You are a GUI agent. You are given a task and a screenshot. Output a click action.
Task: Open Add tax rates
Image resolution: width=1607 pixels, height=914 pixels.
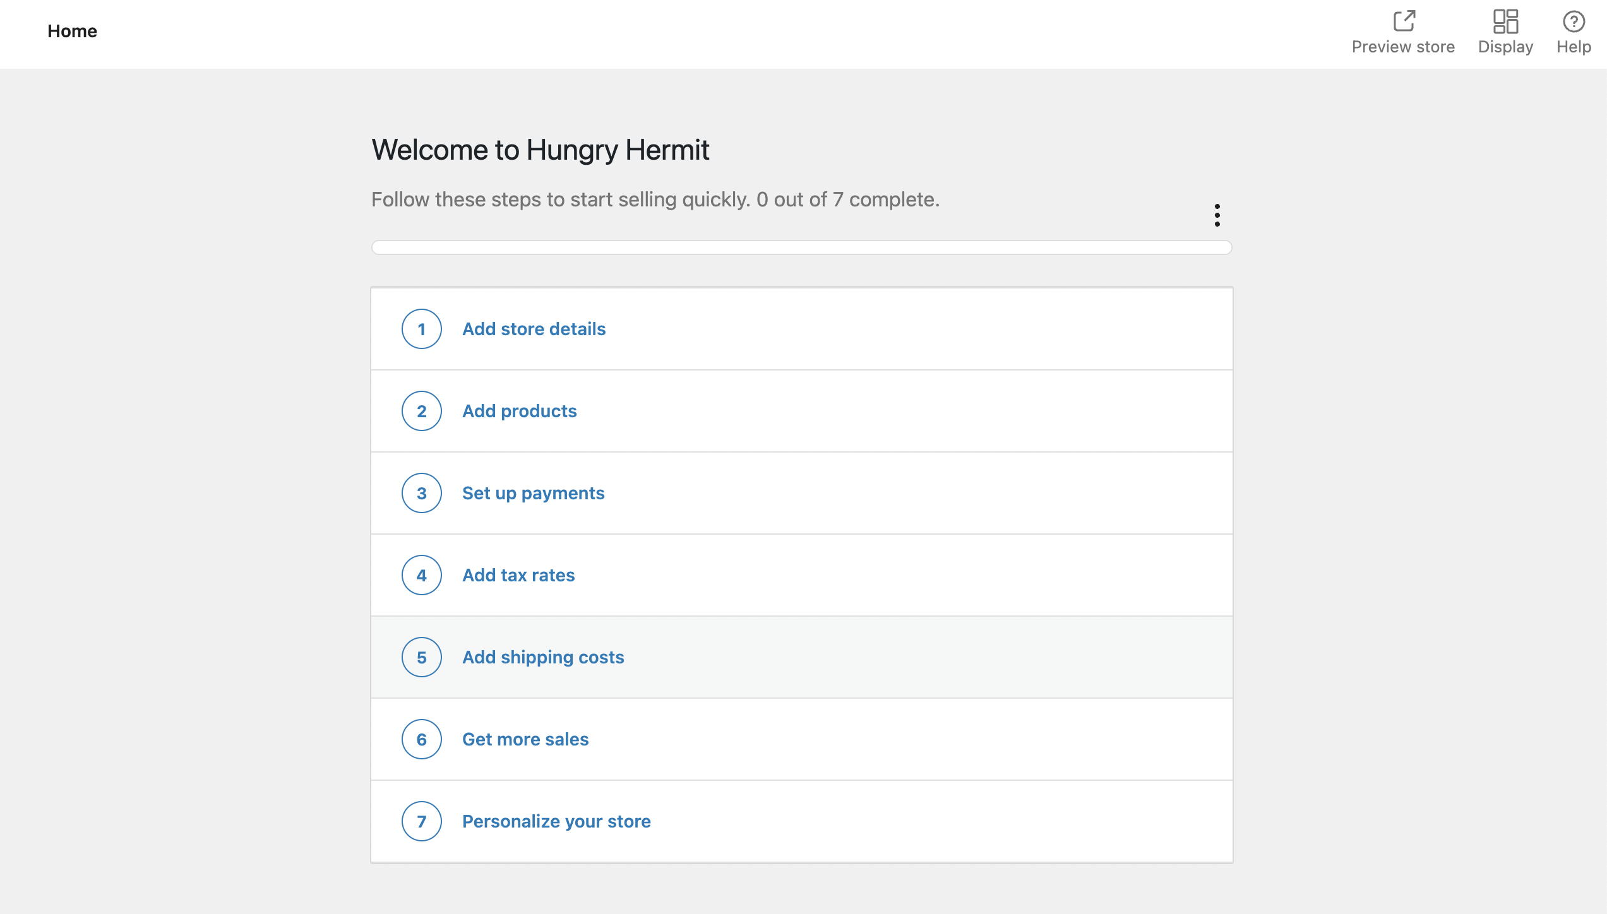(518, 575)
